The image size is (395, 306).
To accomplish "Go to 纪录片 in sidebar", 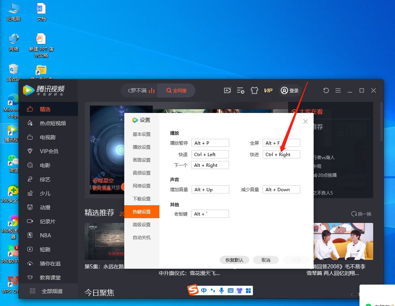I will pos(48,221).
